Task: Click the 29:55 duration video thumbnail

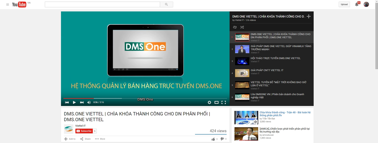Action: pyautogui.click(x=246, y=134)
